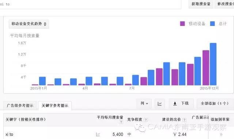Click the 获取搜索量 button
234x139 pixels.
click(201, 4)
